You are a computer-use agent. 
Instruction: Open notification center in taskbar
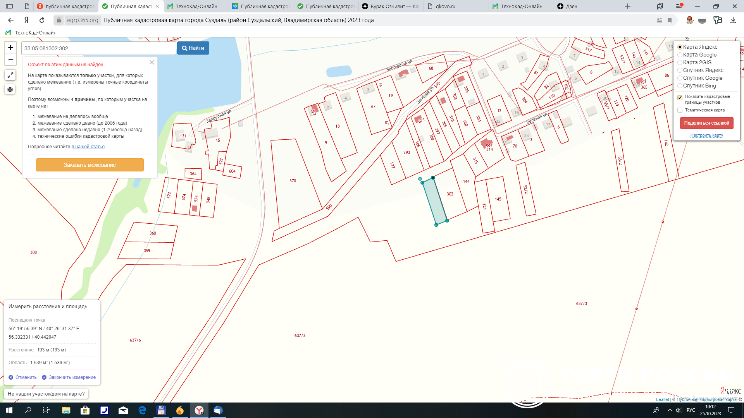[731, 410]
